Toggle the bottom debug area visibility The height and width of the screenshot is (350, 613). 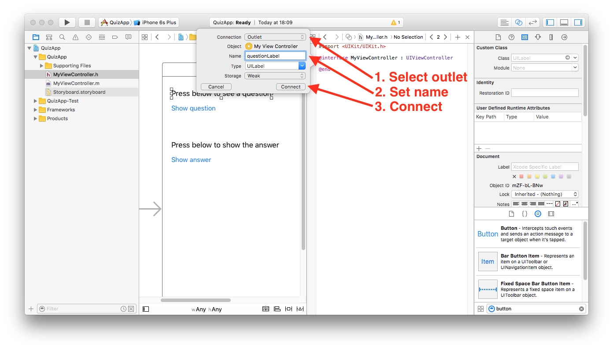(564, 22)
